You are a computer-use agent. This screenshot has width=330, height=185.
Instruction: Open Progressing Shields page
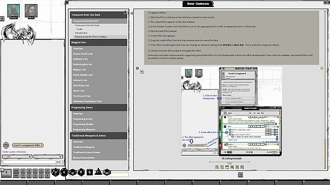click(83, 124)
